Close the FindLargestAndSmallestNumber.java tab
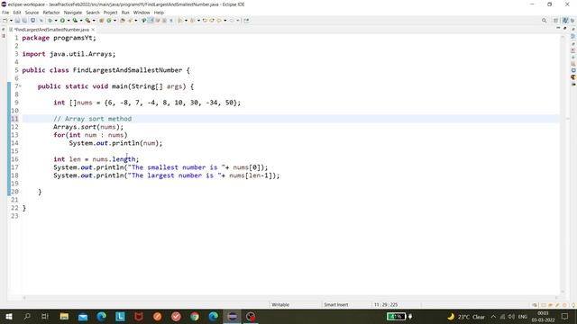 (93, 30)
